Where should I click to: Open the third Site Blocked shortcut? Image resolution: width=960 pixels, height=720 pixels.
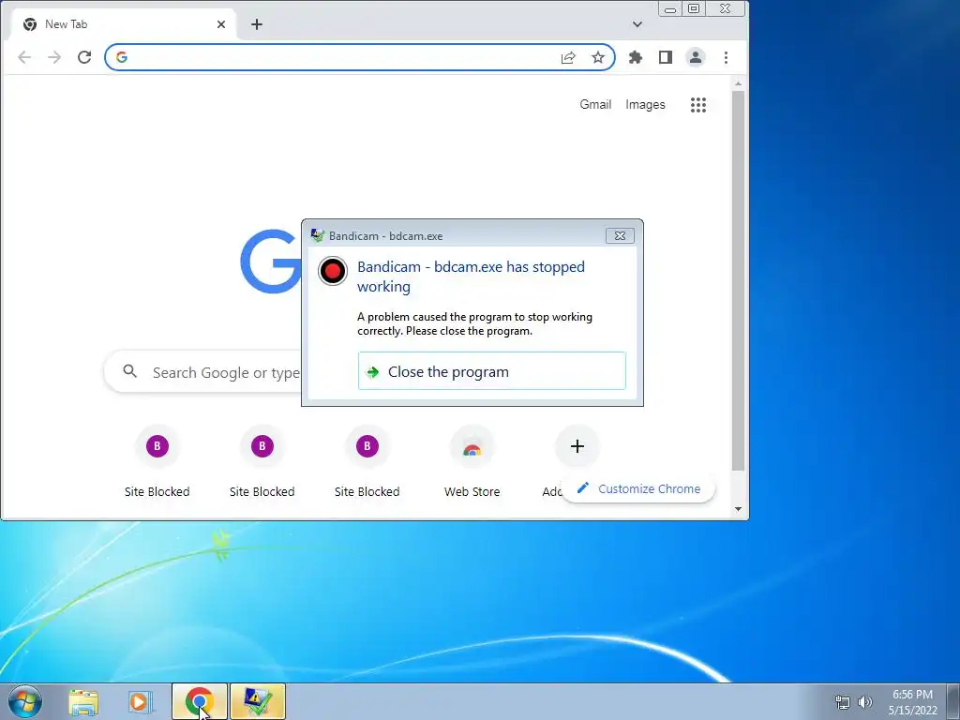[x=367, y=462]
